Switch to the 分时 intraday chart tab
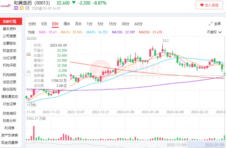Screen dimensions: 226x148 32,24
